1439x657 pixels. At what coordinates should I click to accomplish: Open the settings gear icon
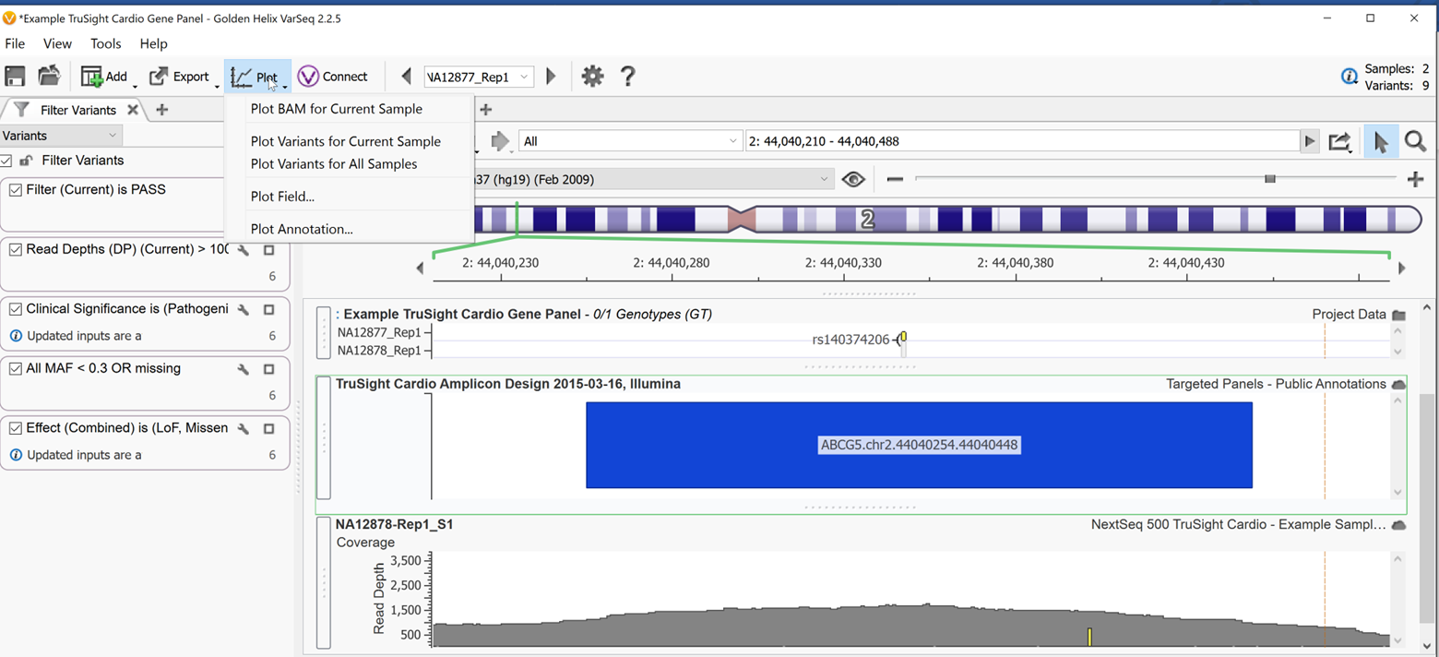point(591,76)
